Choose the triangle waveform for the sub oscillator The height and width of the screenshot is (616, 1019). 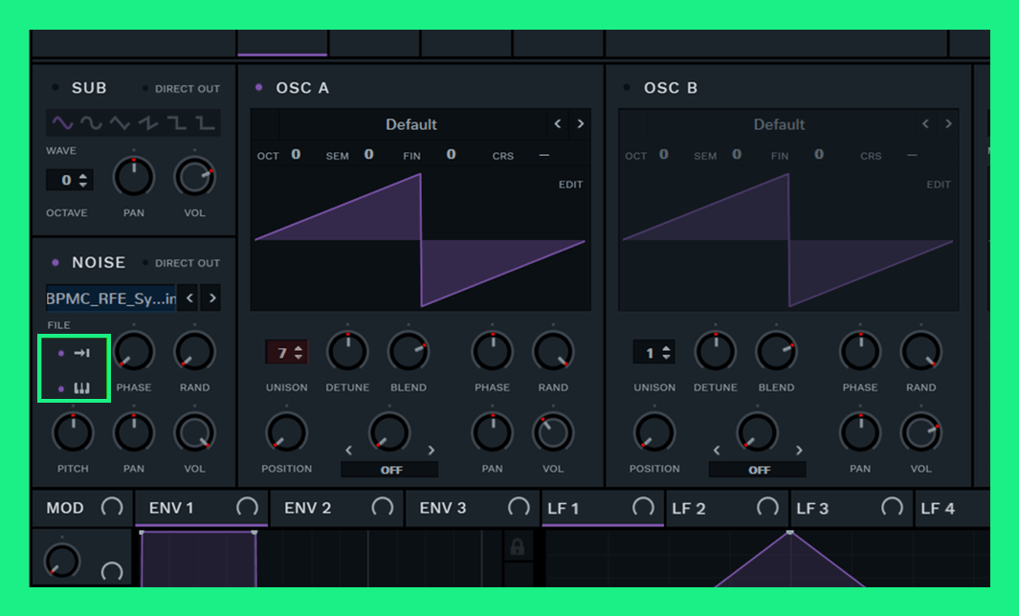pyautogui.click(x=119, y=123)
